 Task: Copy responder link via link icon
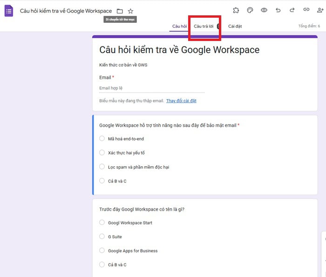click(x=306, y=10)
